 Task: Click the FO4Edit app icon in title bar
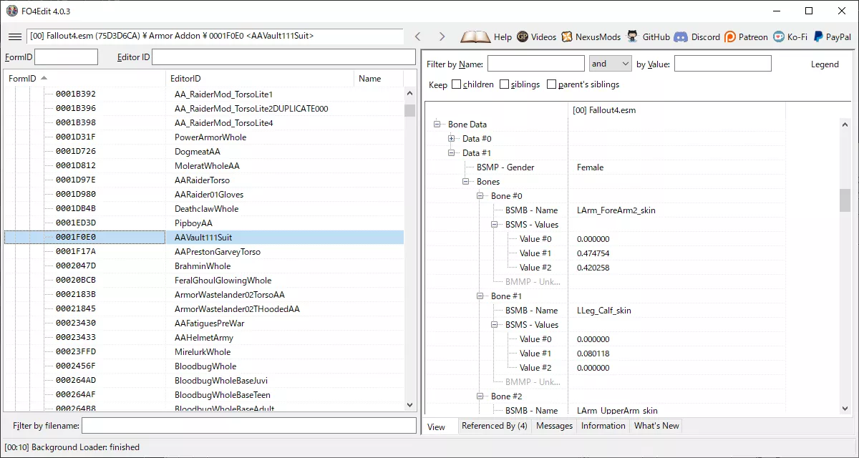[12, 11]
